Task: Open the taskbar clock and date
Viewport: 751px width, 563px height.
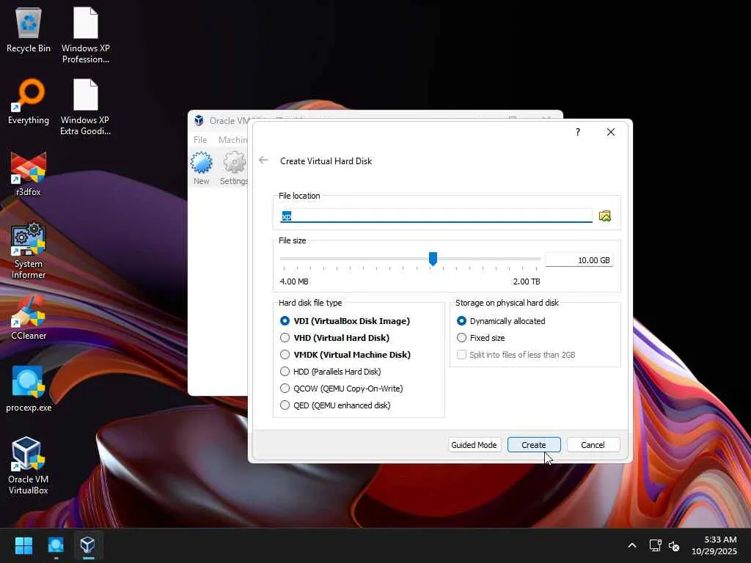Action: tap(714, 545)
